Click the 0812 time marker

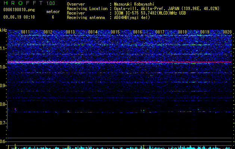[x=48, y=32]
